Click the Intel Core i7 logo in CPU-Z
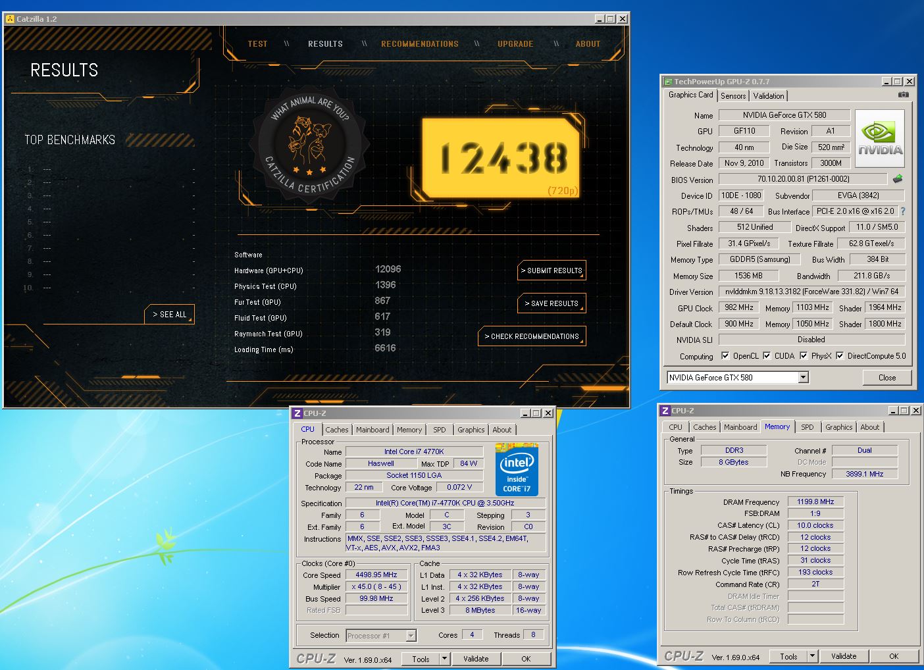This screenshot has width=924, height=670. click(x=517, y=471)
